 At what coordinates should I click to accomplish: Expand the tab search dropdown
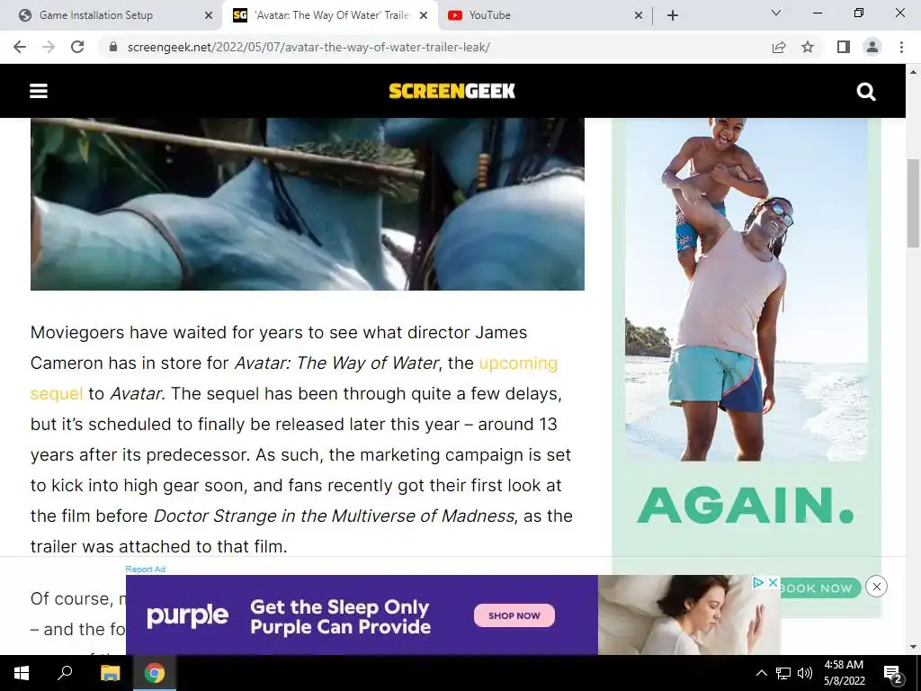(776, 13)
